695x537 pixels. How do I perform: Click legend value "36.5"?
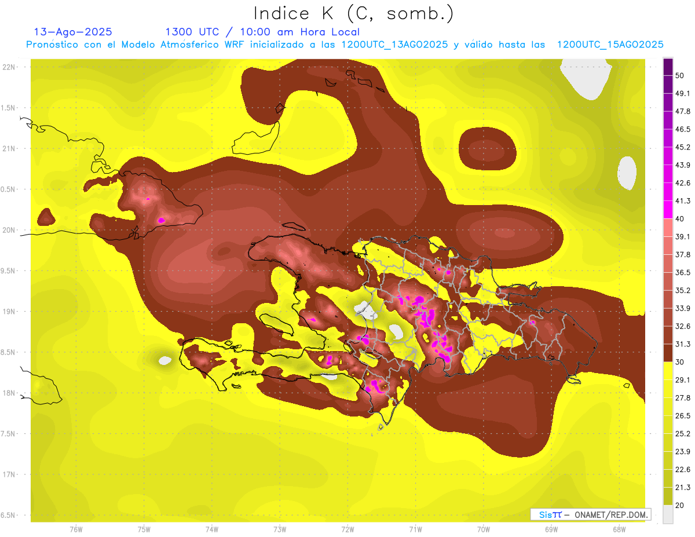[682, 272]
